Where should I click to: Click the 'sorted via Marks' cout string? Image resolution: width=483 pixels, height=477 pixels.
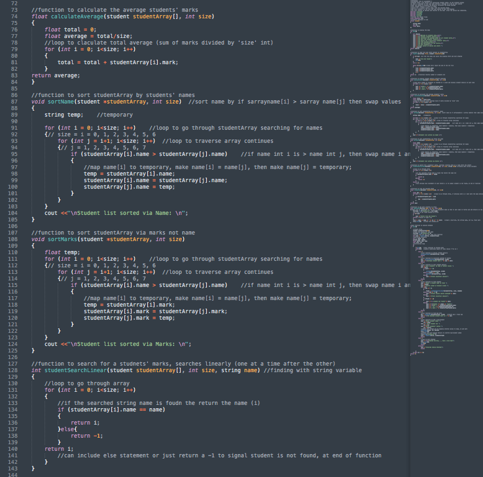point(130,344)
